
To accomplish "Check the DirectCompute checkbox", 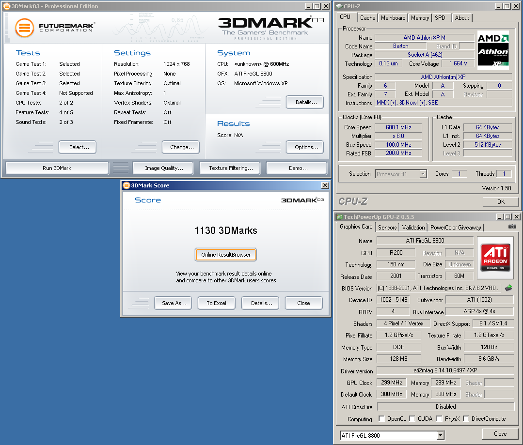I will [x=466, y=419].
